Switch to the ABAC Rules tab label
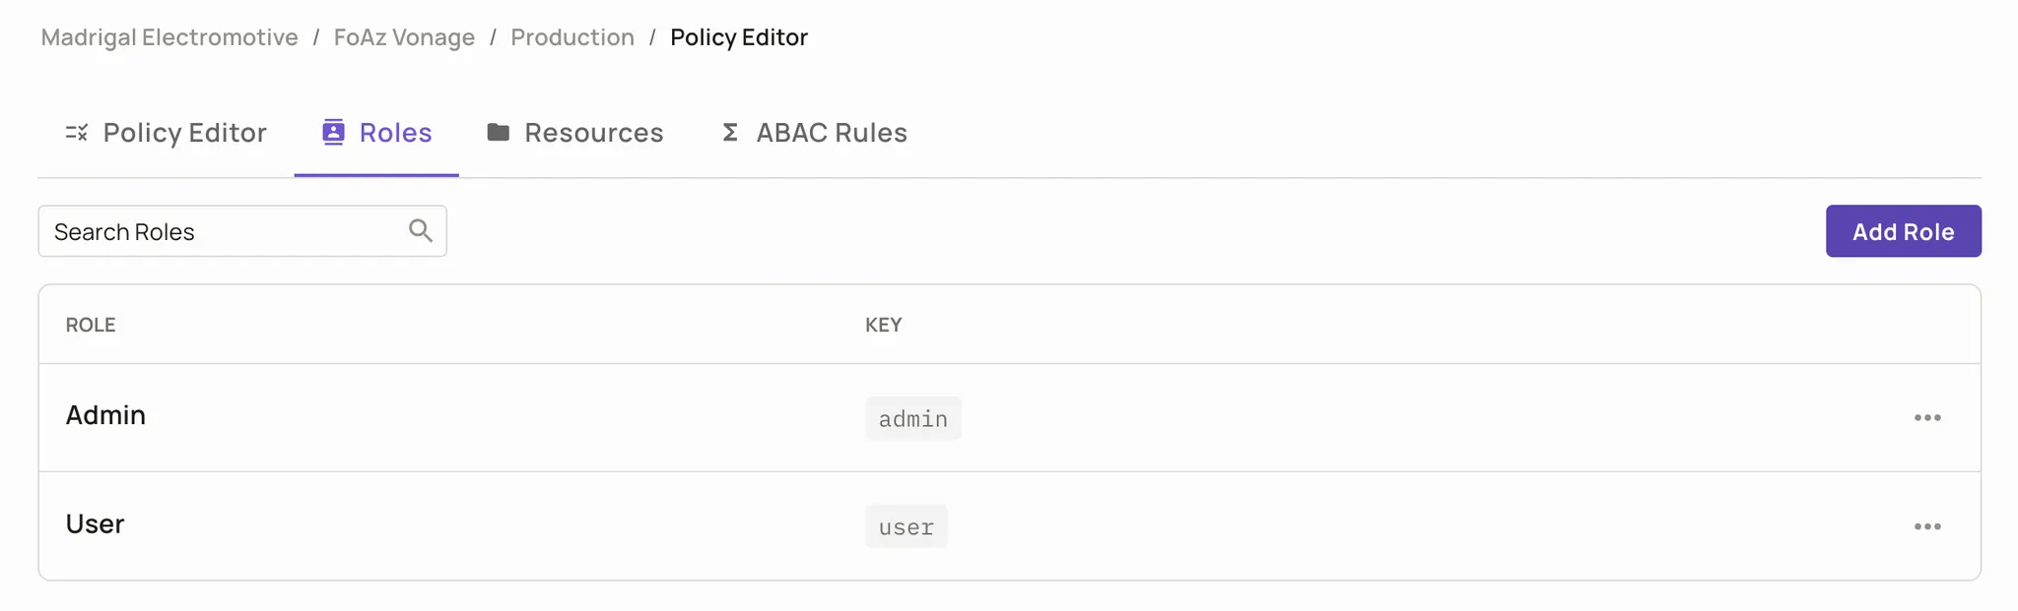Viewport: 2018px width, 611px height. pyautogui.click(x=831, y=133)
